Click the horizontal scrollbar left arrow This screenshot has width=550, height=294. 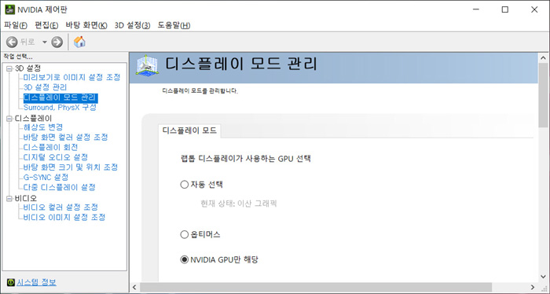point(134,288)
